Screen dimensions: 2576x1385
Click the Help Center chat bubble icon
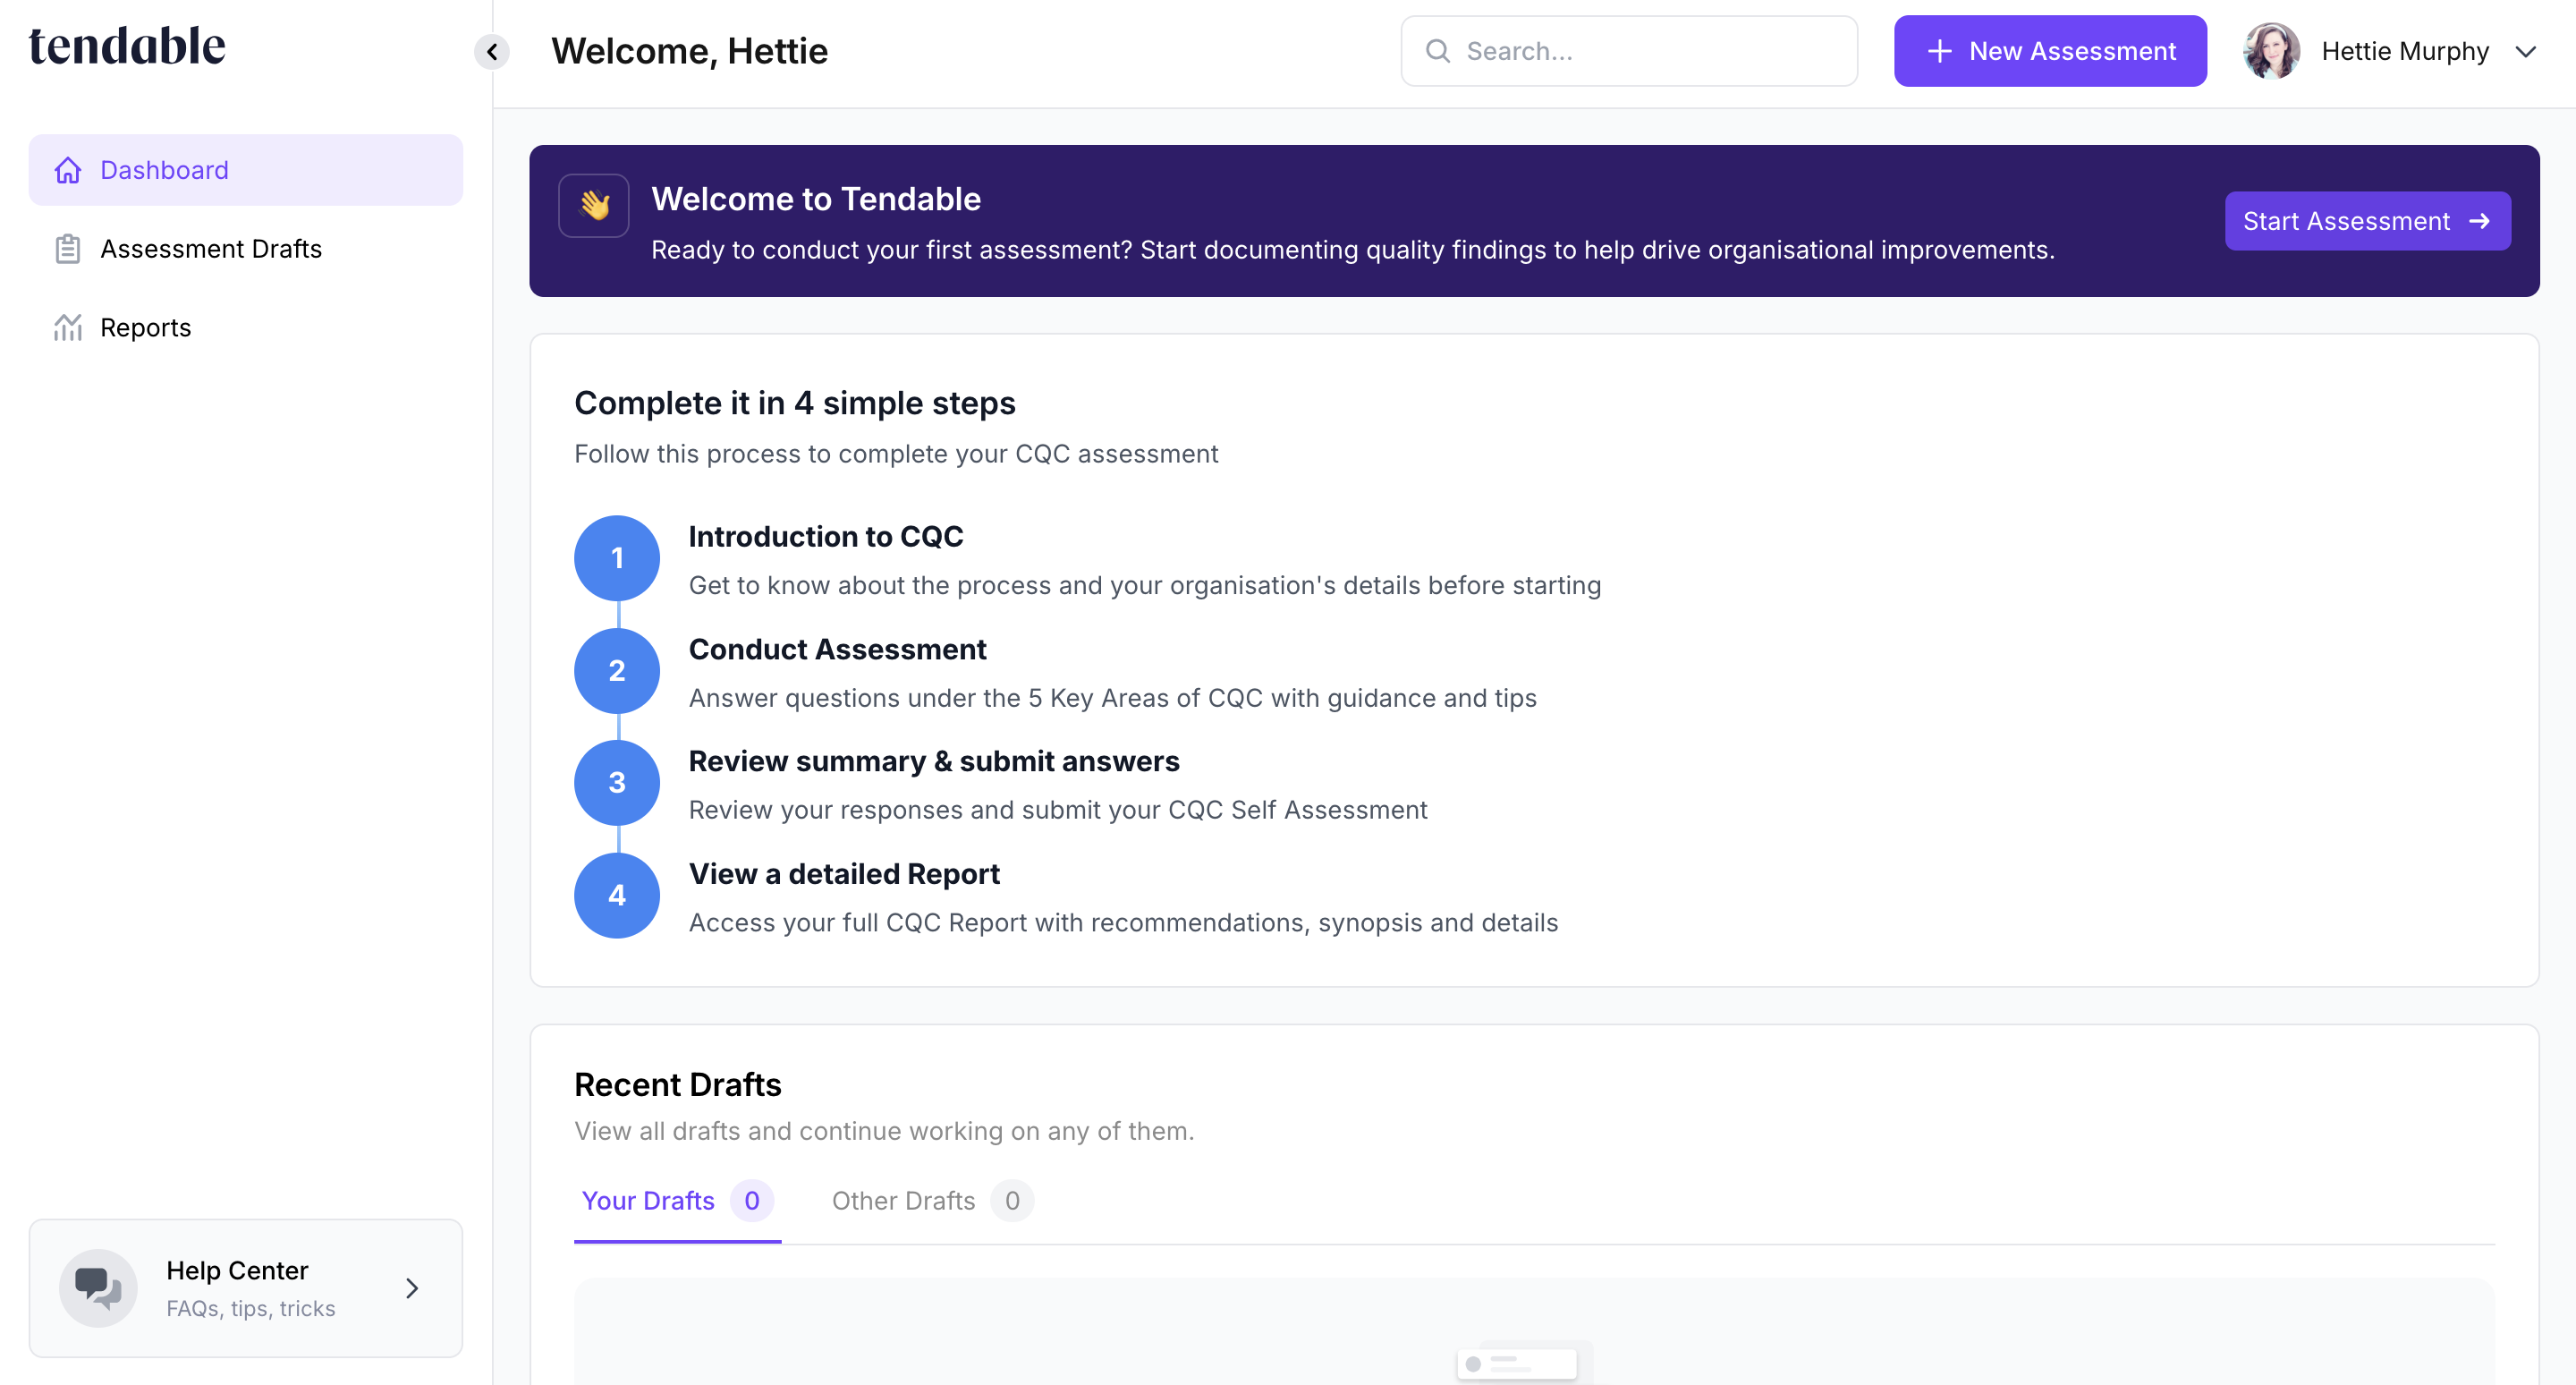point(98,1287)
